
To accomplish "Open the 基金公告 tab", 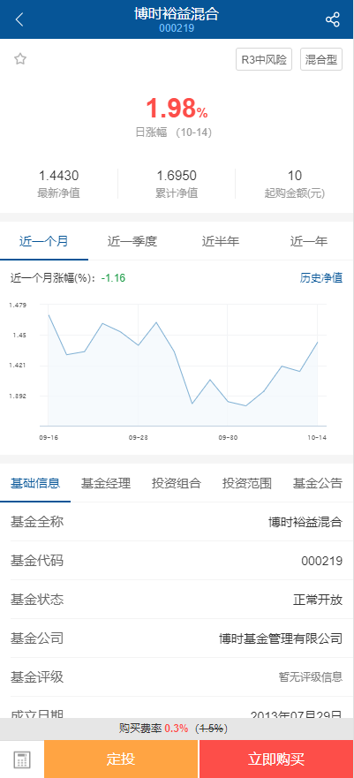I will tap(318, 483).
